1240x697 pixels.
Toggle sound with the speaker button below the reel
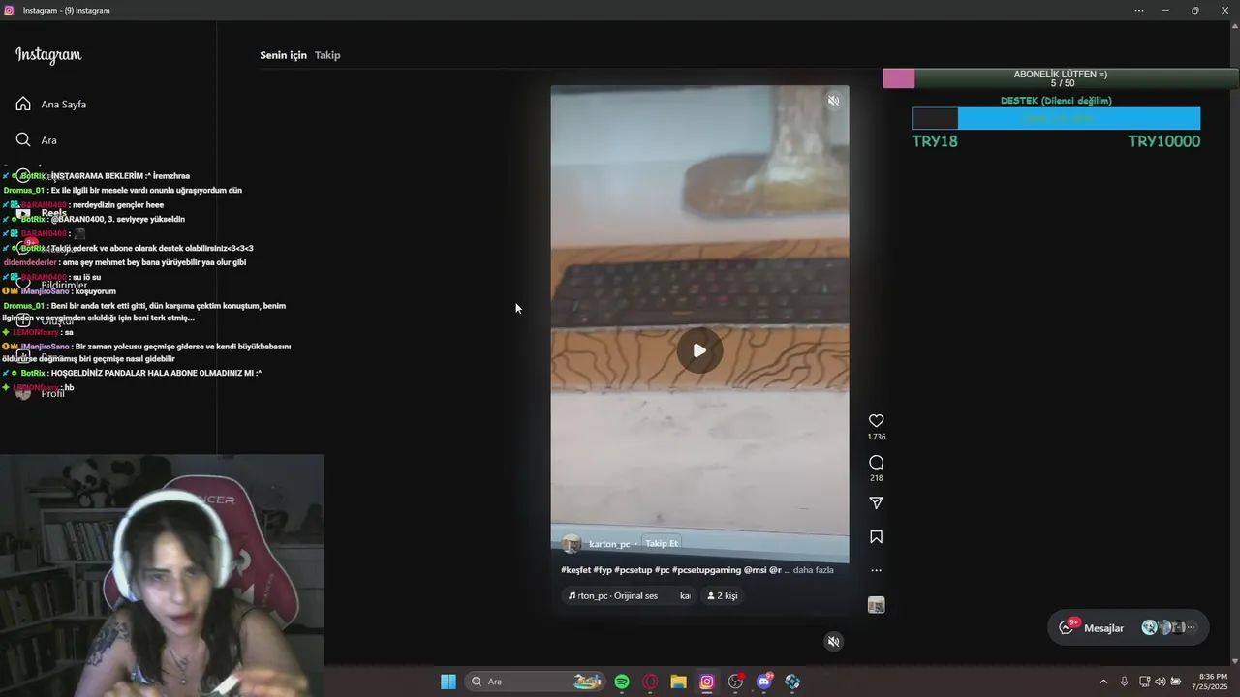[x=833, y=641]
